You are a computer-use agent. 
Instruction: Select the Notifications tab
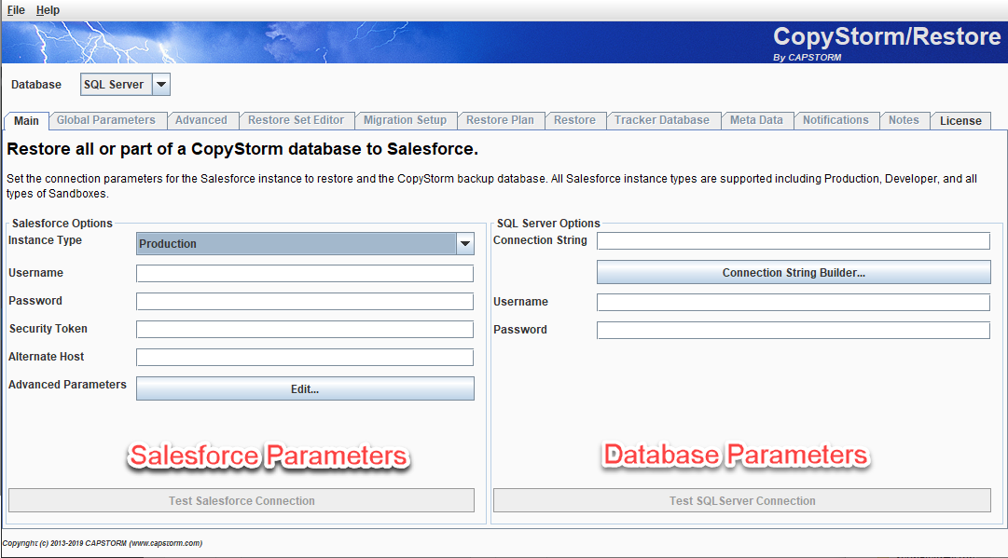(x=835, y=120)
